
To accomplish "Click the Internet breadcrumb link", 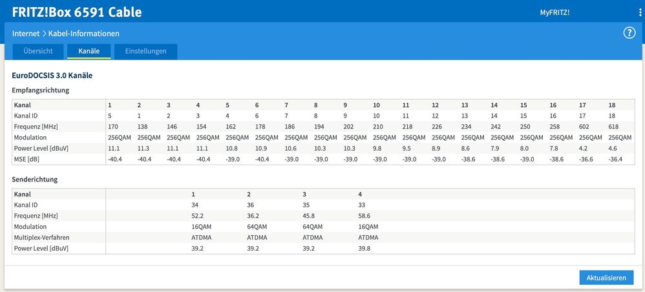I will point(26,34).
